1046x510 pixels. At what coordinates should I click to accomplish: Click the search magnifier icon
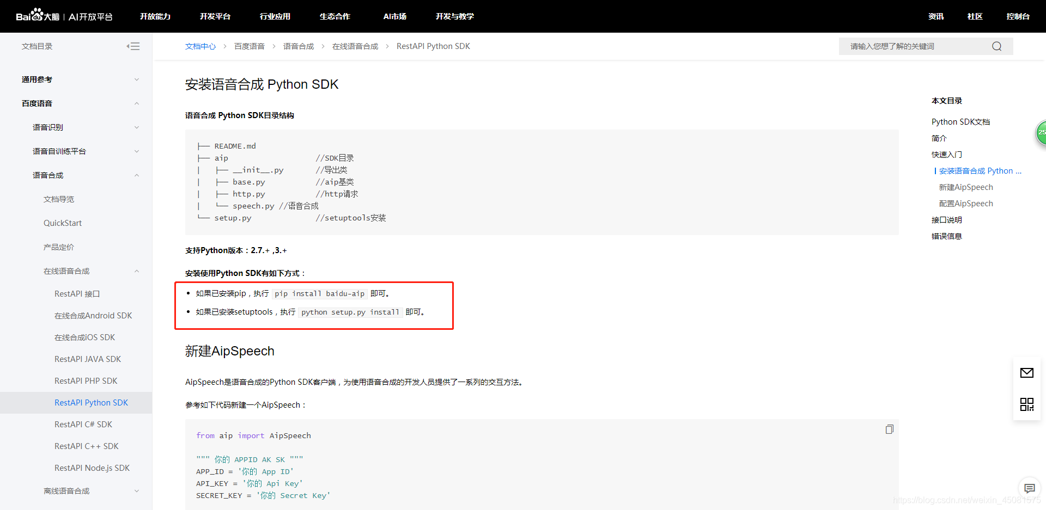[996, 46]
